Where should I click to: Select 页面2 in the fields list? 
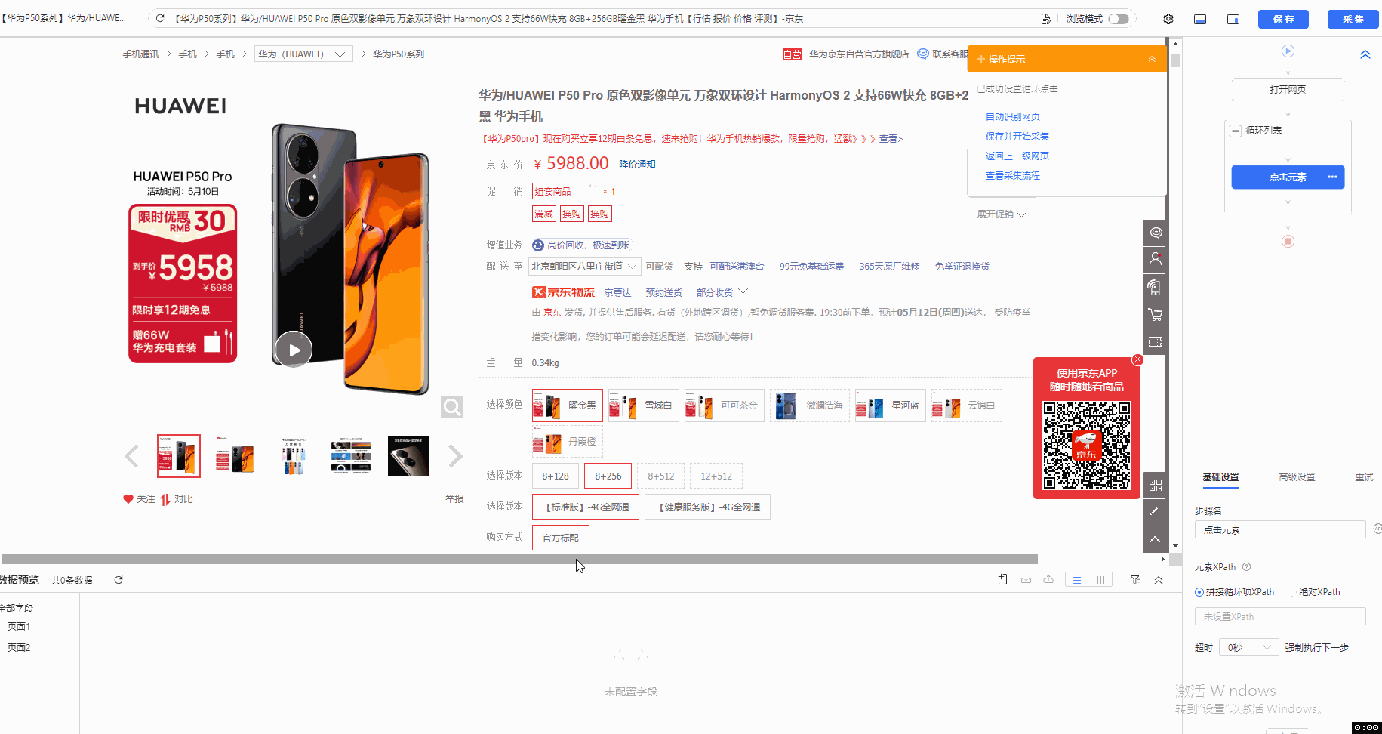click(19, 647)
